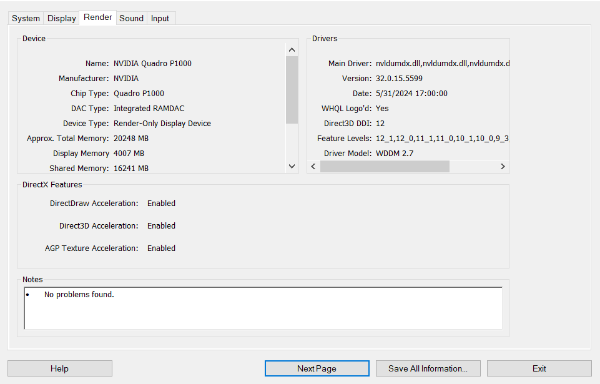This screenshot has height=384, width=600.
Task: Switch to the System tab
Action: click(x=26, y=19)
